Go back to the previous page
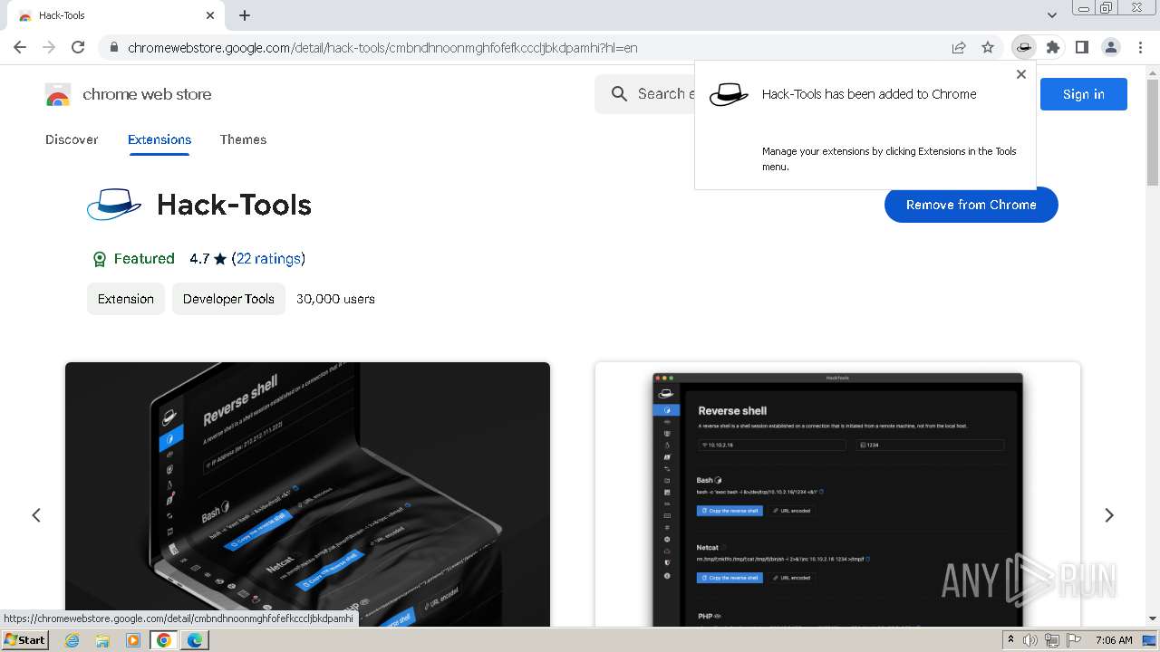This screenshot has width=1160, height=652. tap(20, 47)
